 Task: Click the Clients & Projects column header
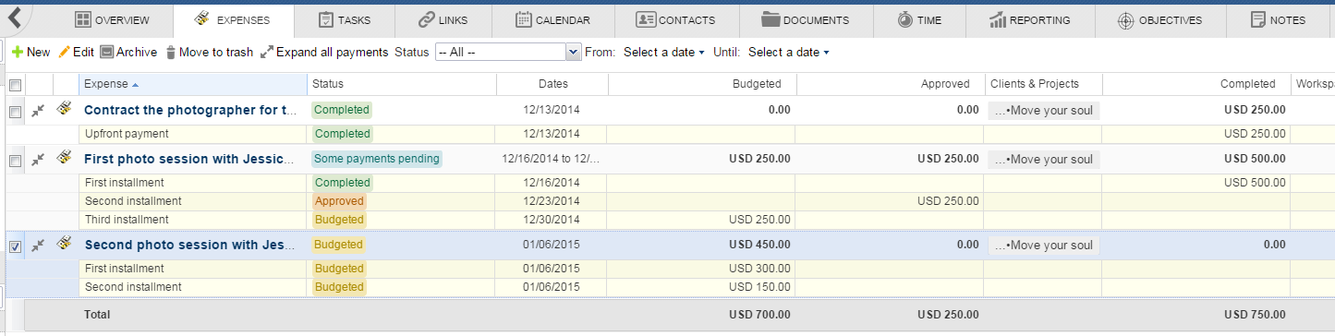pyautogui.click(x=1043, y=84)
